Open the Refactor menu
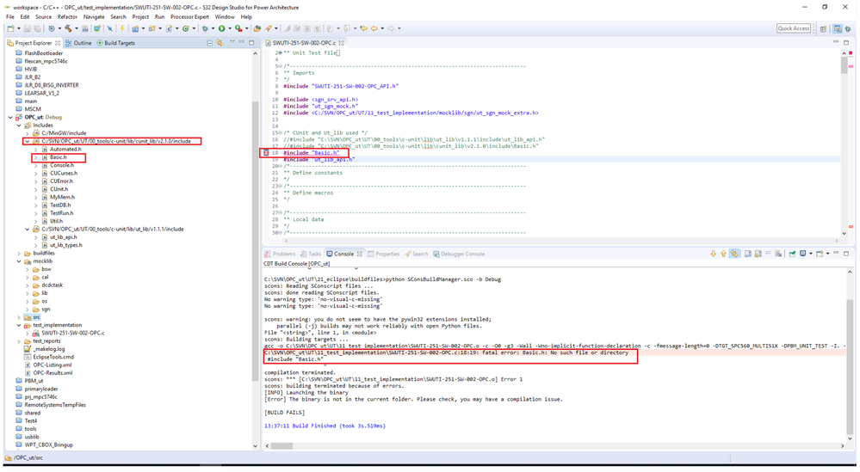Screen dimensions: 860x472 click(67, 17)
